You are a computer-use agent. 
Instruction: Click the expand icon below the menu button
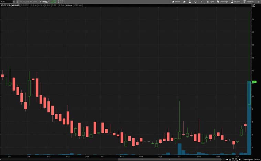pyautogui.click(x=254, y=6)
